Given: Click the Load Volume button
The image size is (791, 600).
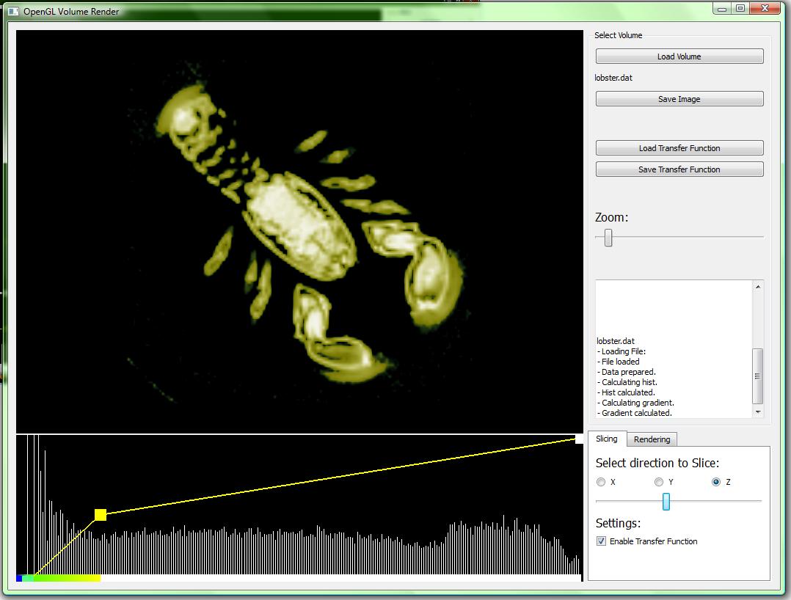Looking at the screenshot, I should point(679,56).
